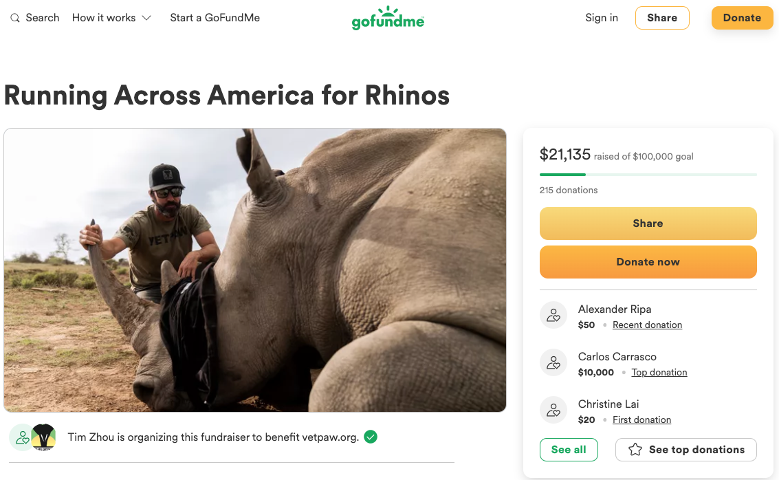Click the rhino fundraiser photo
This screenshot has height=480, width=779.
[255, 270]
